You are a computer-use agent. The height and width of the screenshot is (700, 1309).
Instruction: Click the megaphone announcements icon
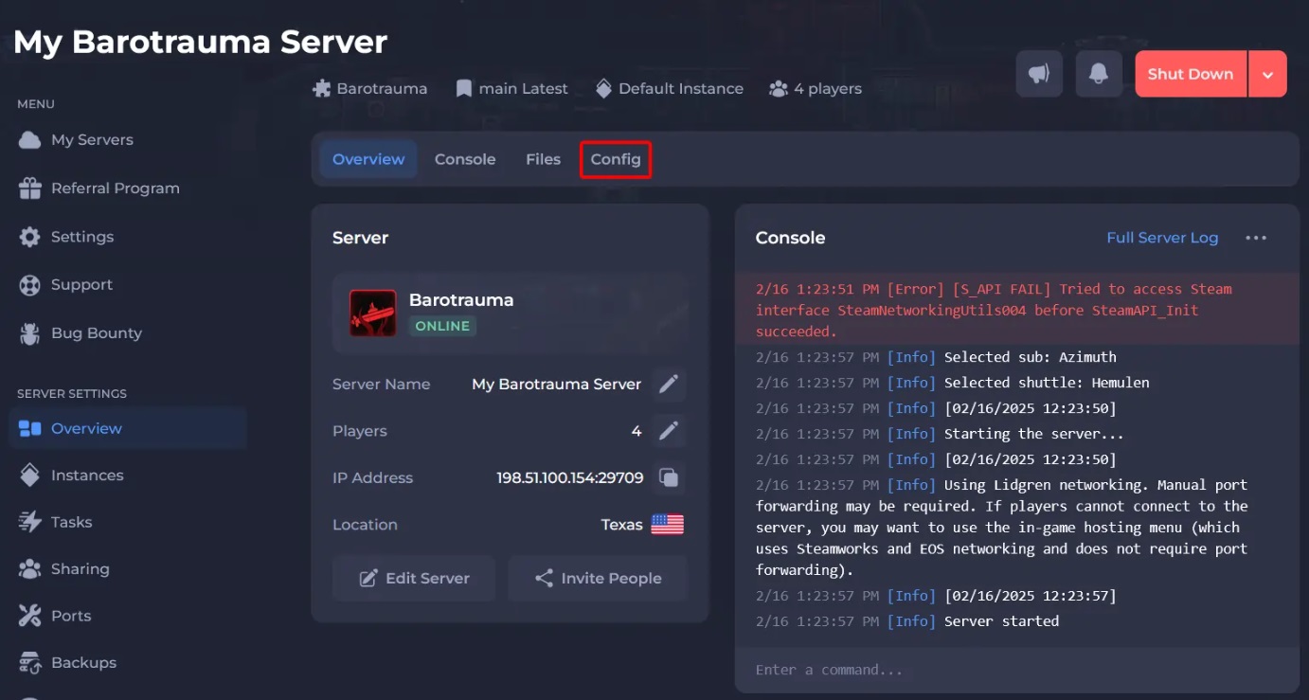pos(1039,74)
